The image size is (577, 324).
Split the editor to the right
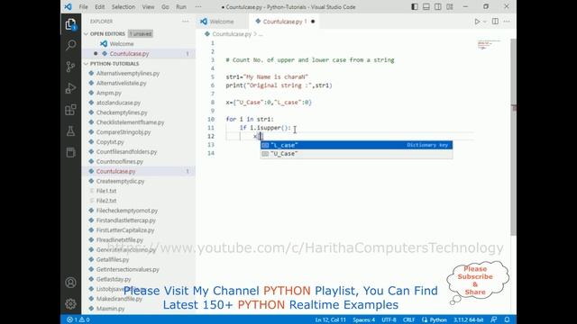pos(495,22)
